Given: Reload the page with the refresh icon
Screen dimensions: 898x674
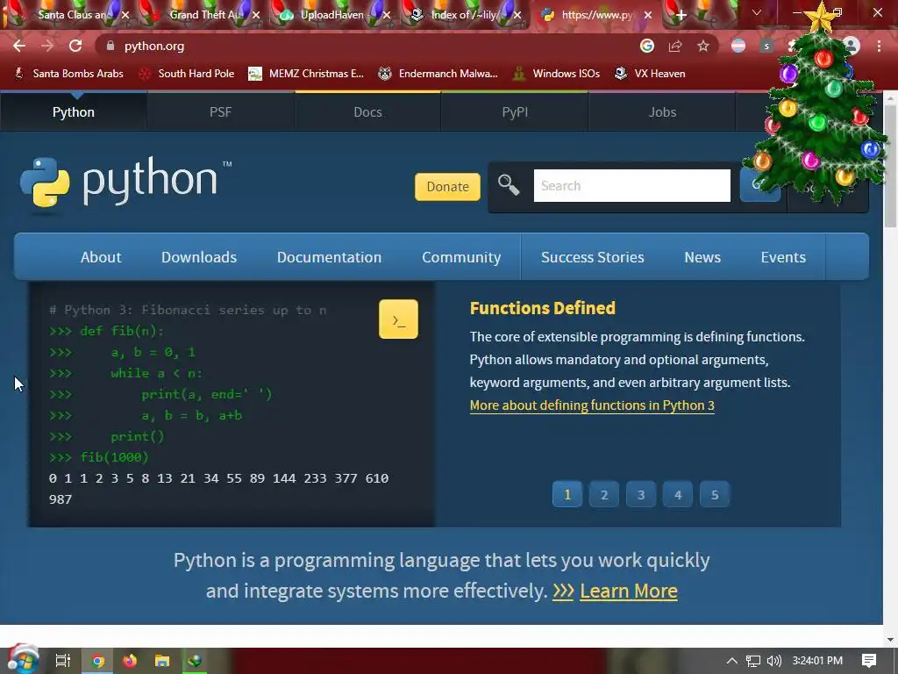Looking at the screenshot, I should (75, 46).
